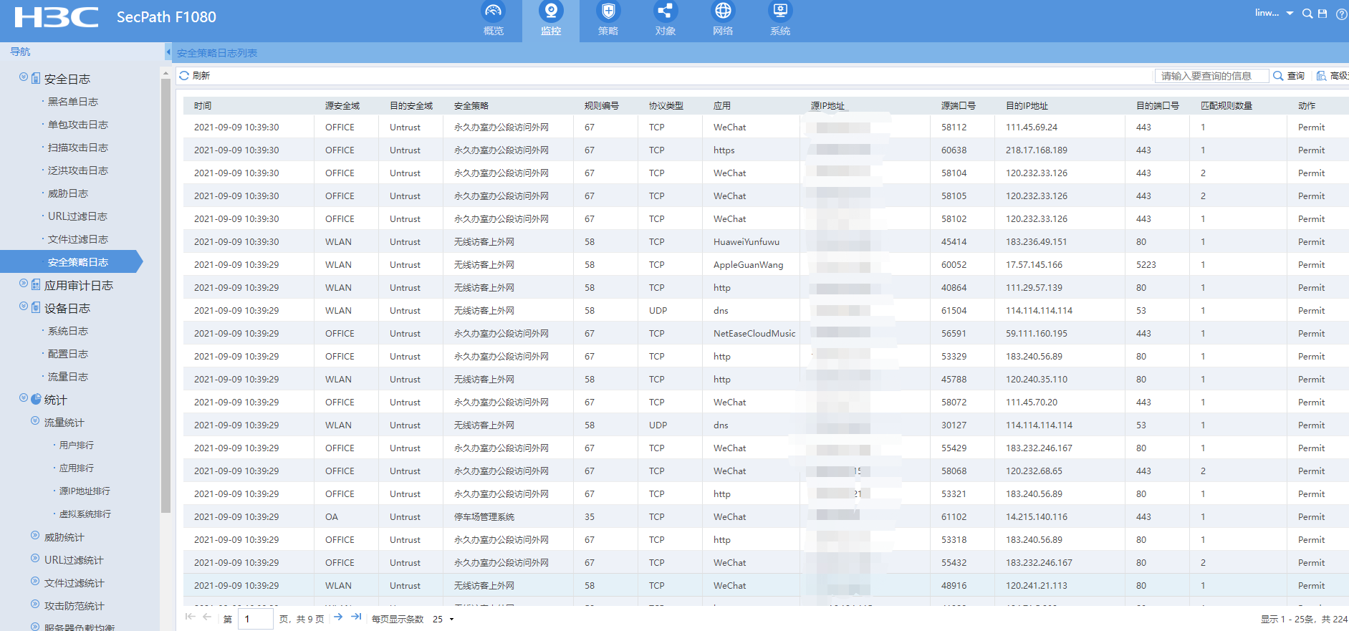1349x631 pixels.
Task: Click the 刷新 refresh button
Action: pos(194,76)
